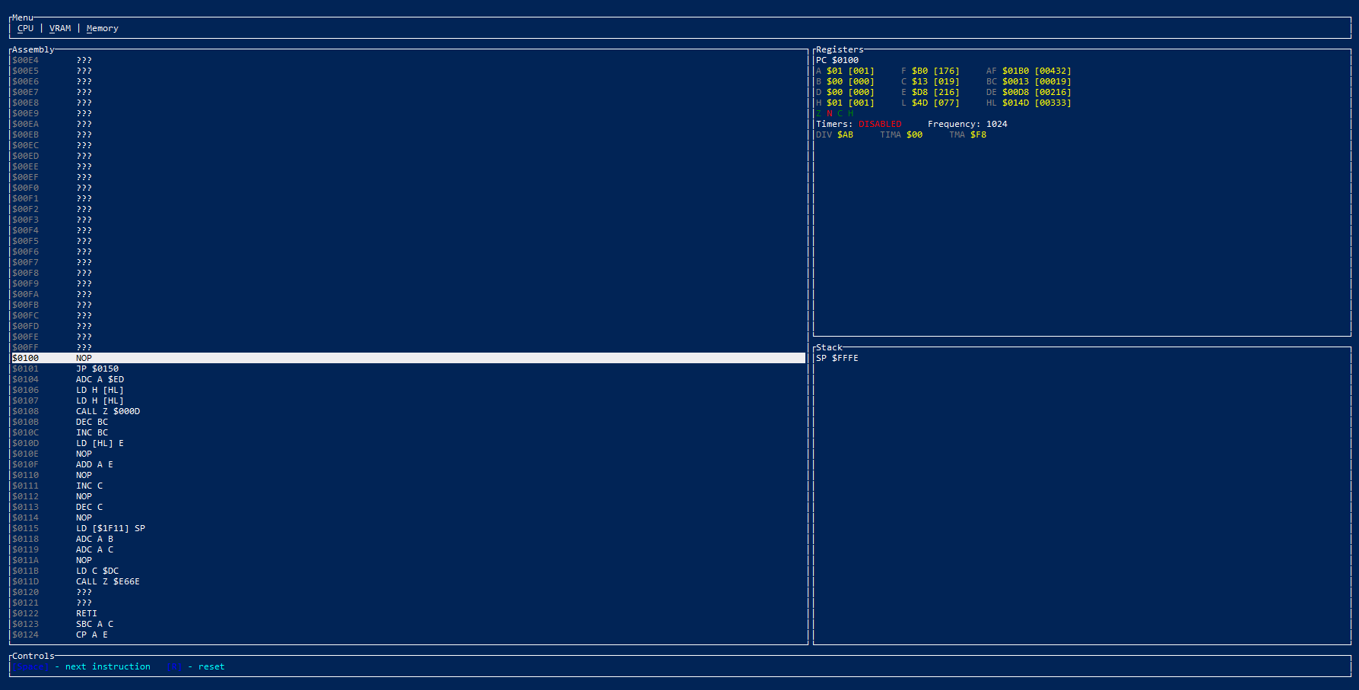
Task: Click the R reset control
Action: pos(173,666)
